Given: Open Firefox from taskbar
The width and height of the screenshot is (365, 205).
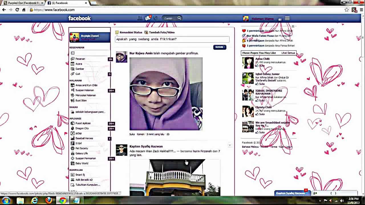Looking at the screenshot, I should click(x=48, y=201).
